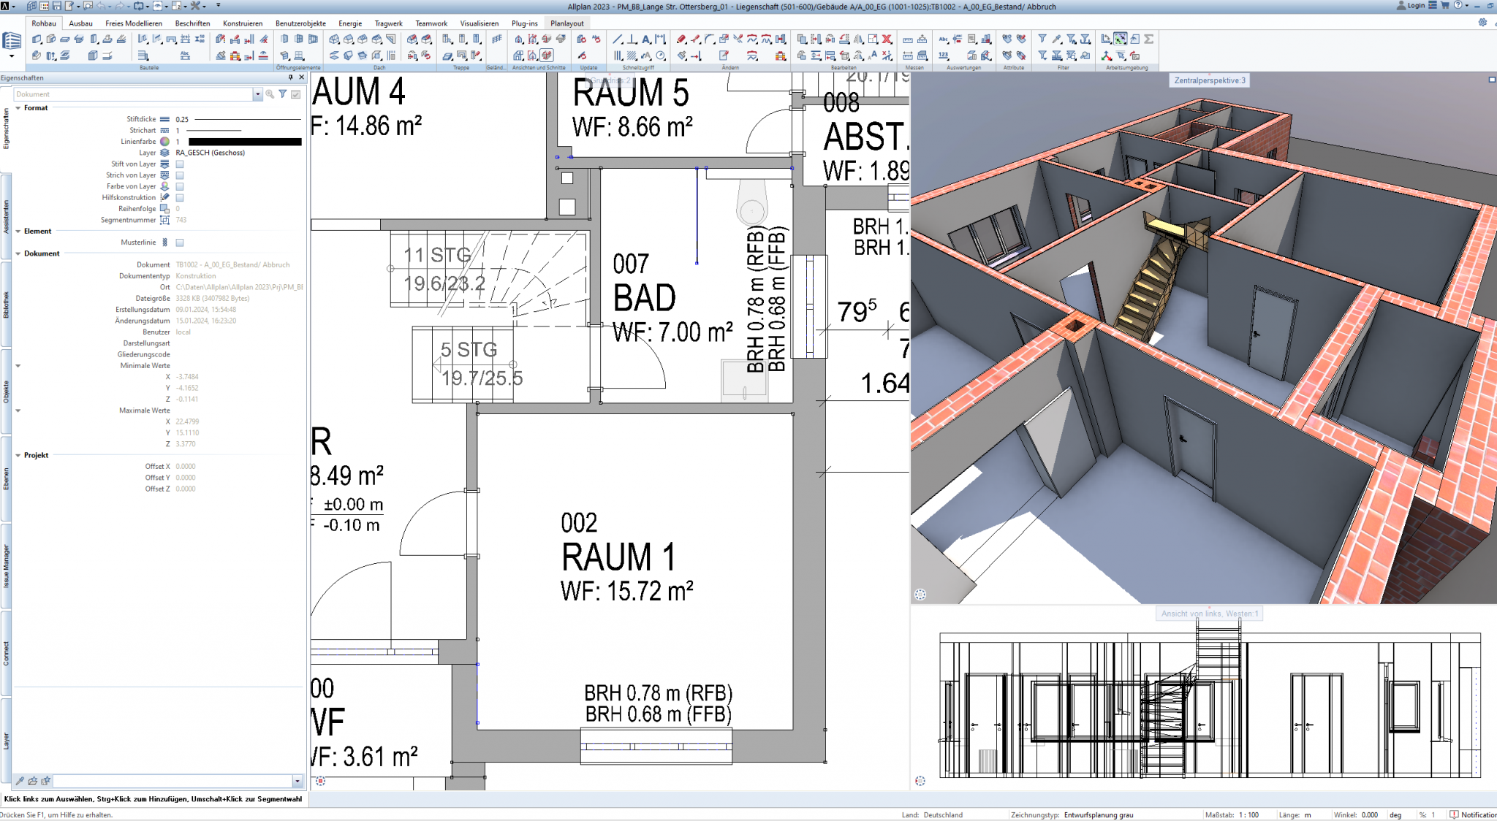Open the view navigation wheel in perspective viewport
Image resolution: width=1497 pixels, height=821 pixels.
click(x=920, y=595)
